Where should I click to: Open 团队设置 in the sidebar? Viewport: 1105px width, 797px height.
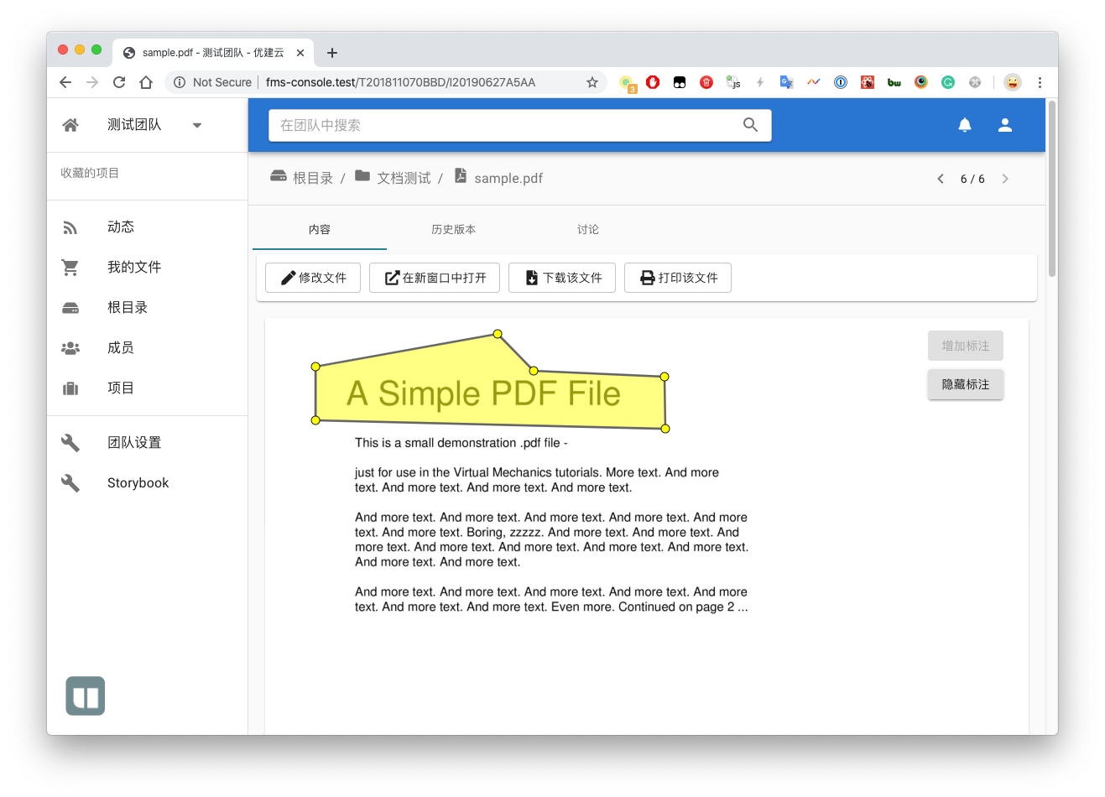[133, 442]
